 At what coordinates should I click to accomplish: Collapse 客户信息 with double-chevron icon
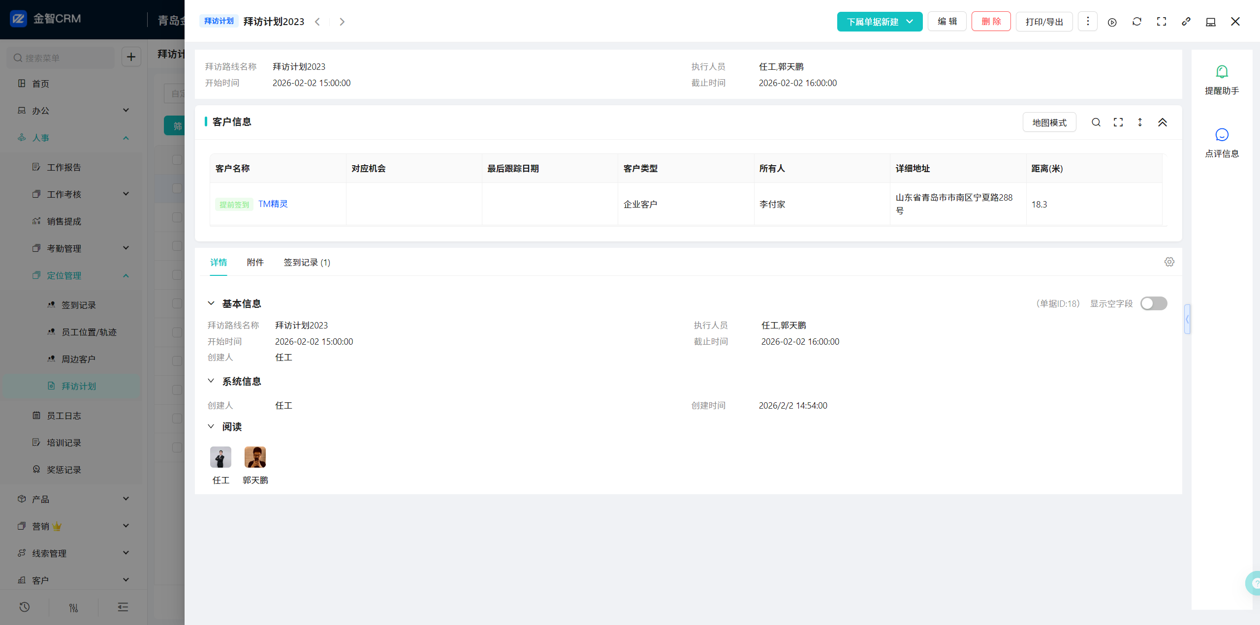[x=1162, y=122]
